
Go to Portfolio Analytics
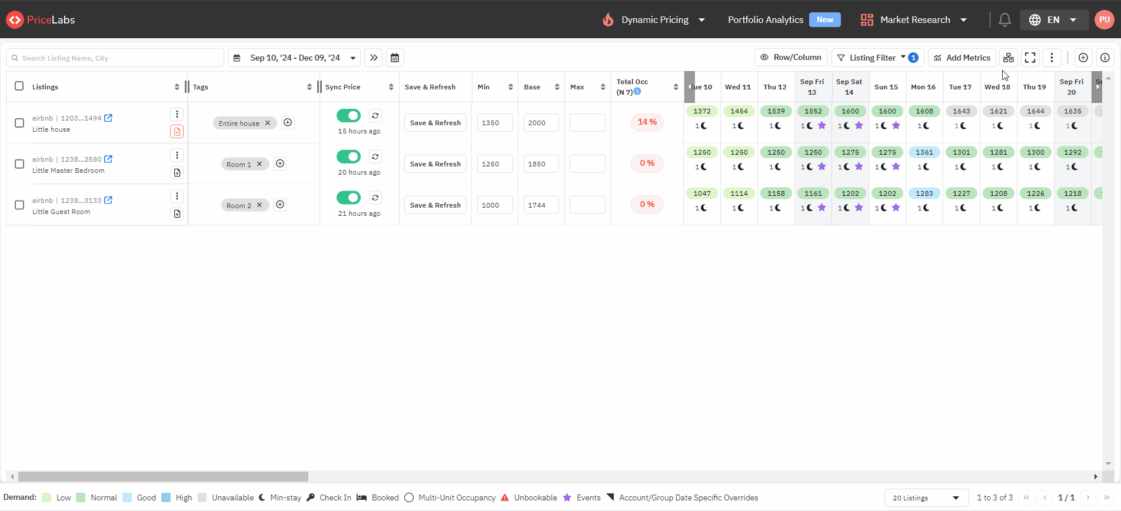point(765,20)
